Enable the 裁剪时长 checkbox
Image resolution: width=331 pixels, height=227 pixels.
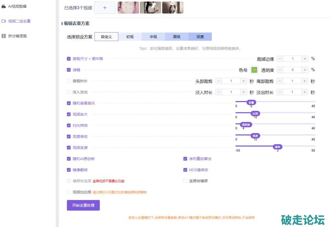coord(69,81)
